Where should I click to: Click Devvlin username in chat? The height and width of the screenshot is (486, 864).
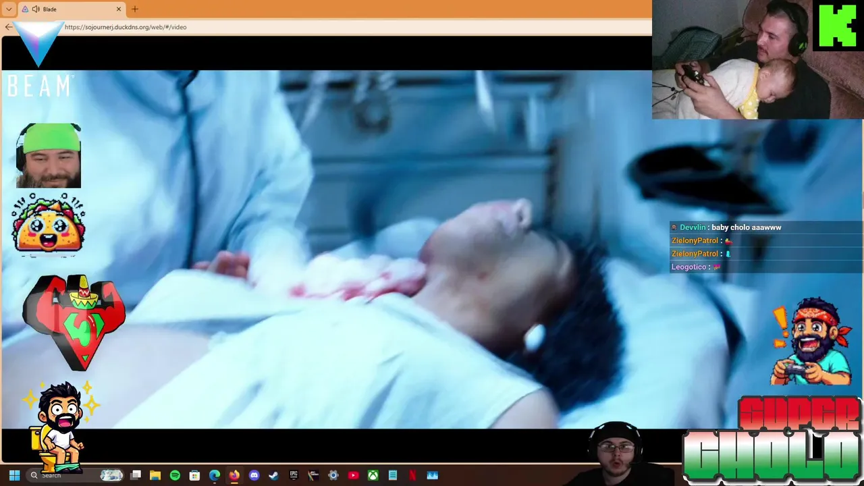coord(693,227)
